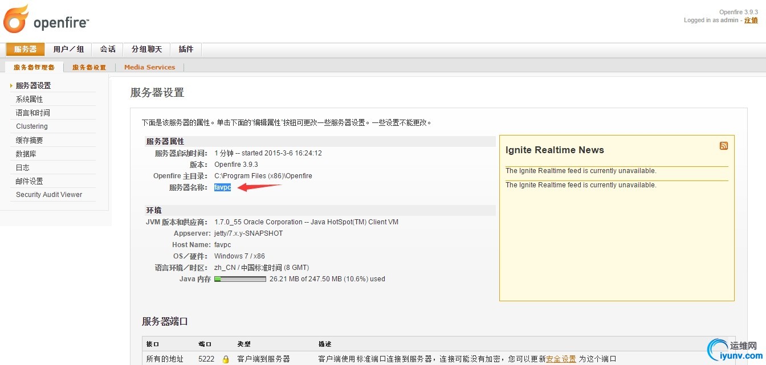Open the Media Services sub-tab
766x365 pixels.
(149, 67)
